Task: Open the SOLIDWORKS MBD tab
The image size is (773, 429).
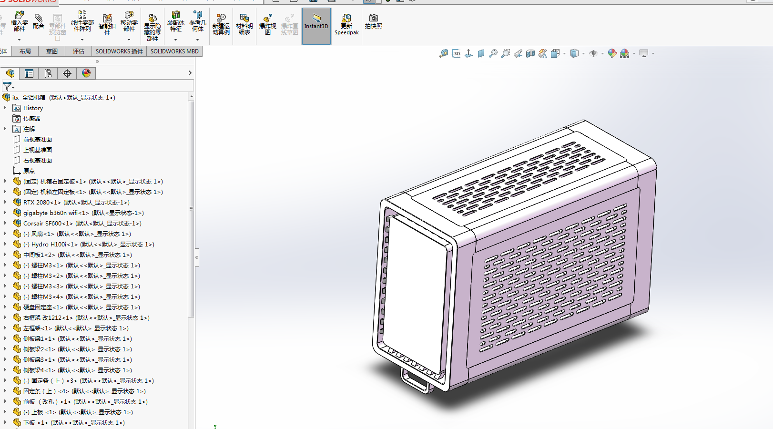Action: (174, 51)
